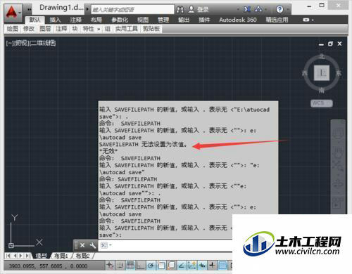Click the keyword search input field
Screen dimensions: 352x274
pyautogui.click(x=132, y=10)
